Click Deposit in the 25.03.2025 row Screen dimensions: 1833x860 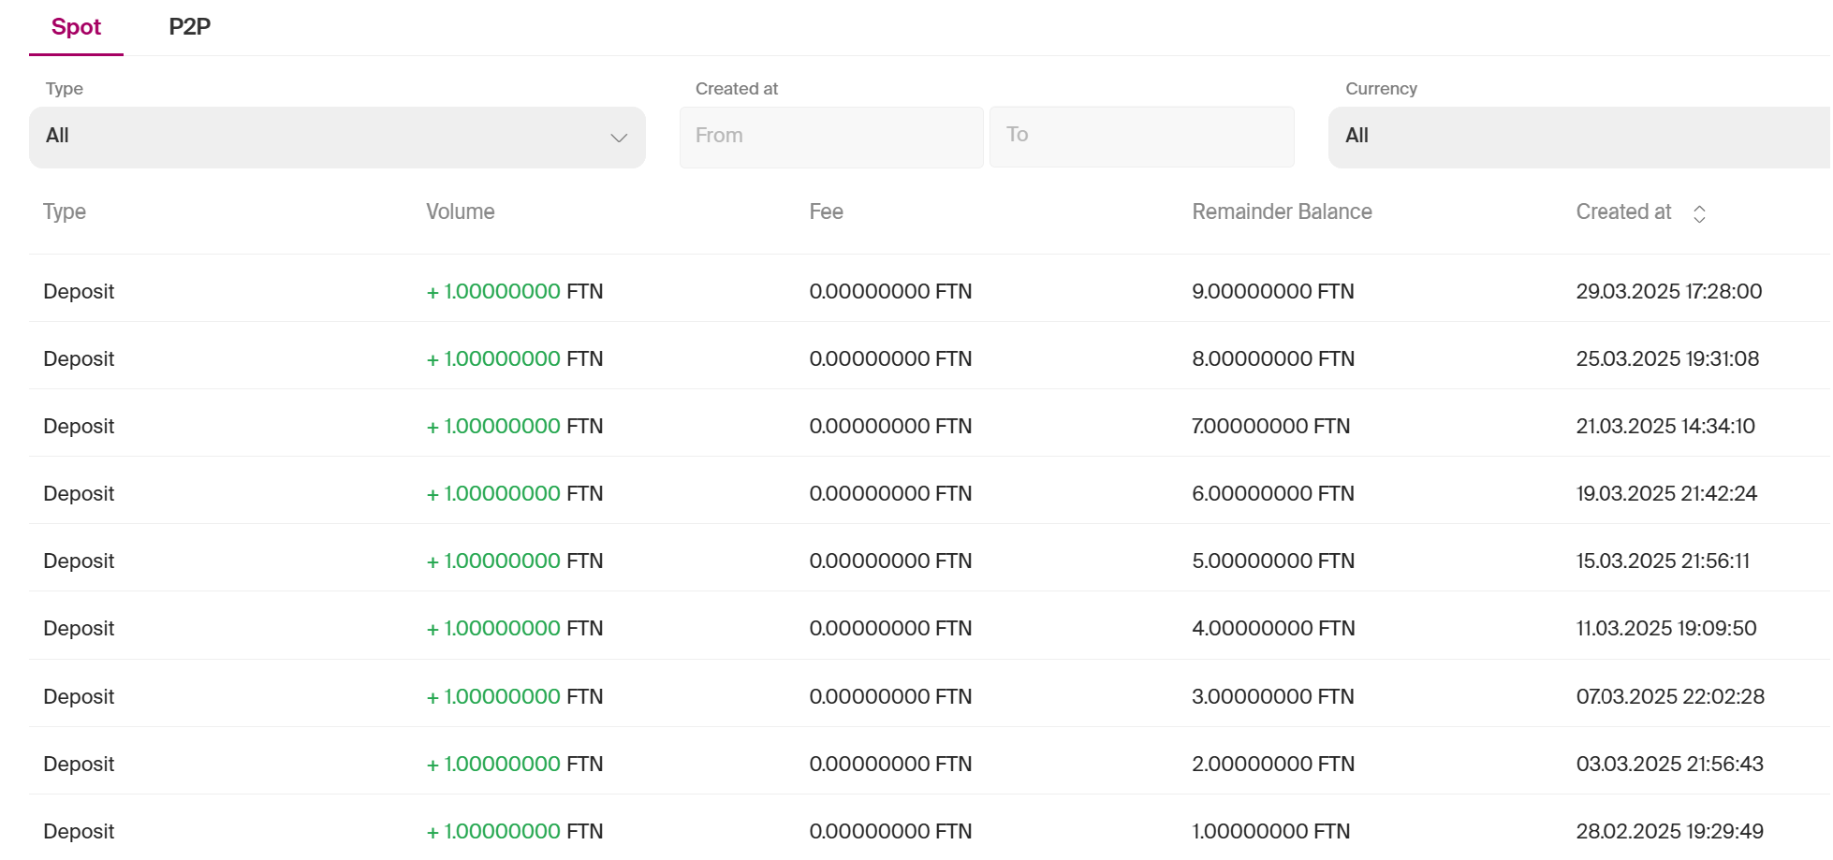coord(79,359)
